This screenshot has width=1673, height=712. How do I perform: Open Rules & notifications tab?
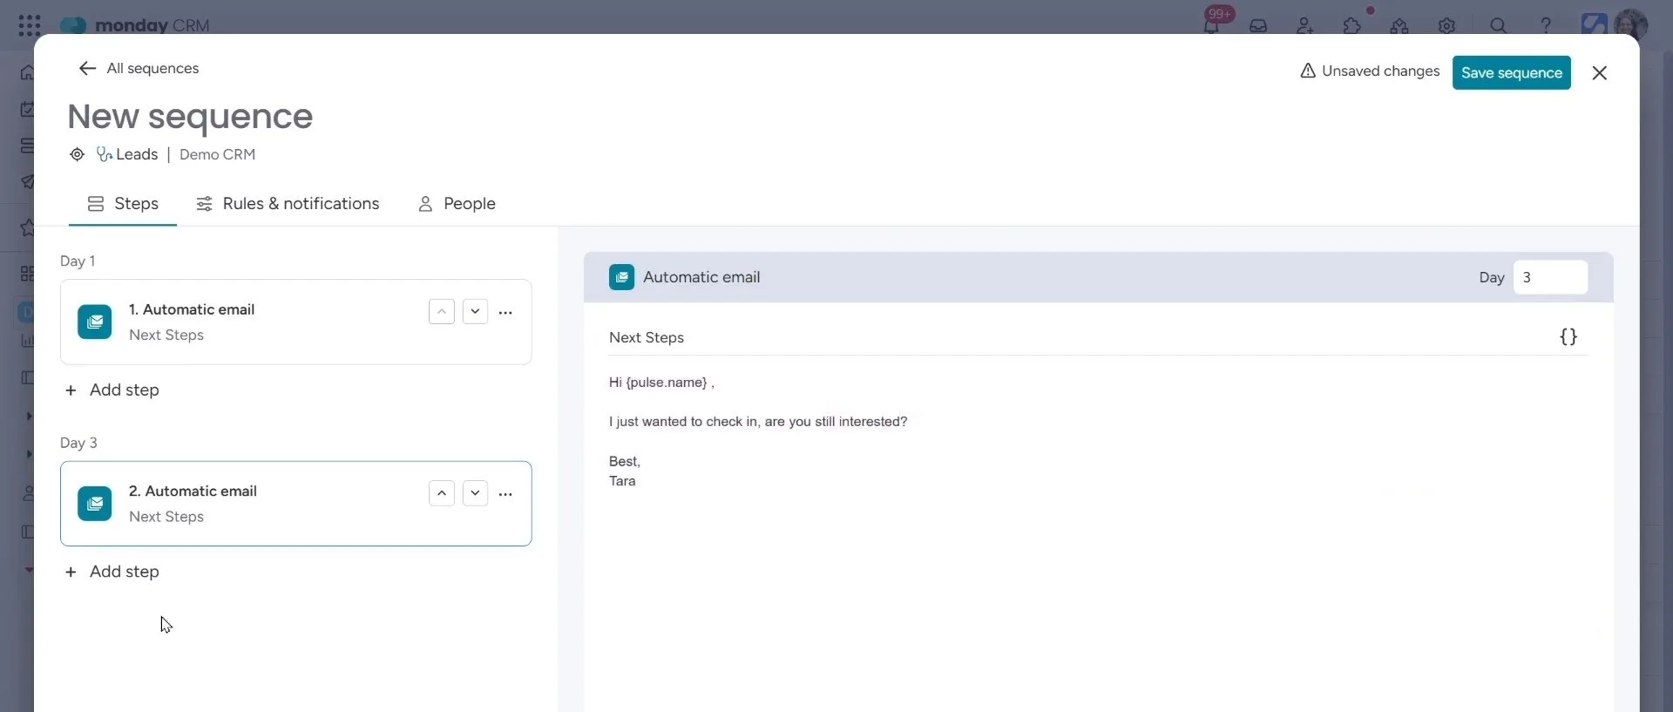[288, 204]
